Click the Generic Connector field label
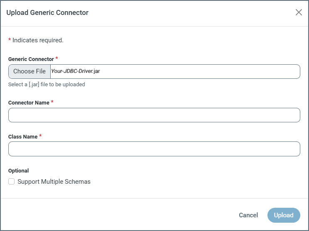The width and height of the screenshot is (309, 231). pyautogui.click(x=31, y=59)
